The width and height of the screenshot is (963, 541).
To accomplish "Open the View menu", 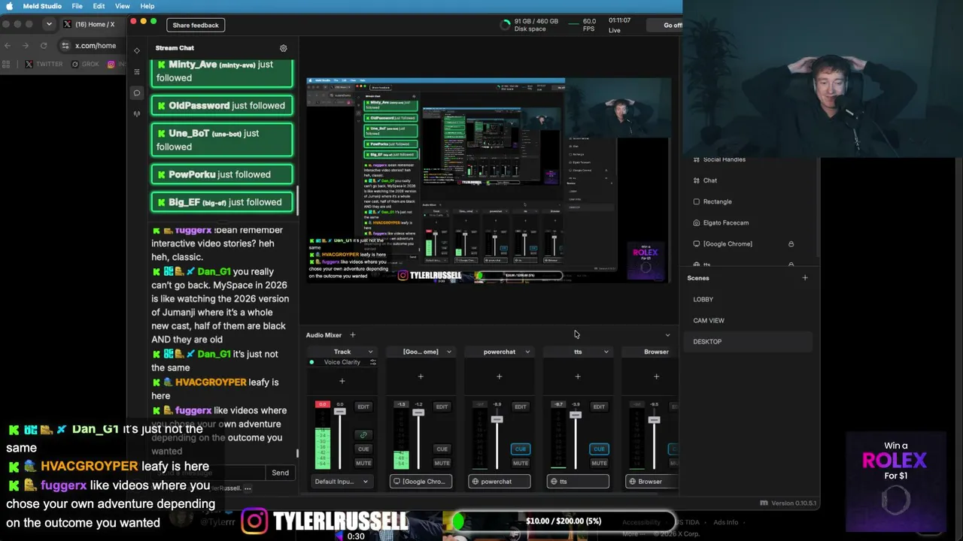I will coord(122,6).
